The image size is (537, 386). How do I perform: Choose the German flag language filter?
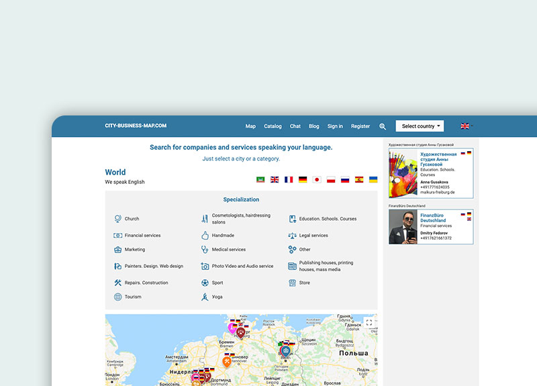(x=303, y=179)
